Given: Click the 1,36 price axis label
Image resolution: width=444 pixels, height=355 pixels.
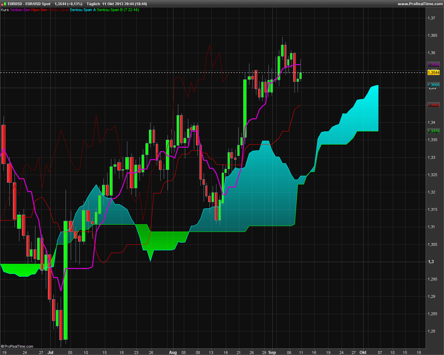Looking at the screenshot, I should pos(432,53).
